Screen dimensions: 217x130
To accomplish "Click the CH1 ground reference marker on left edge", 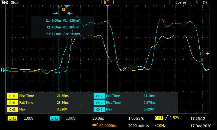I will pyautogui.click(x=3, y=70).
